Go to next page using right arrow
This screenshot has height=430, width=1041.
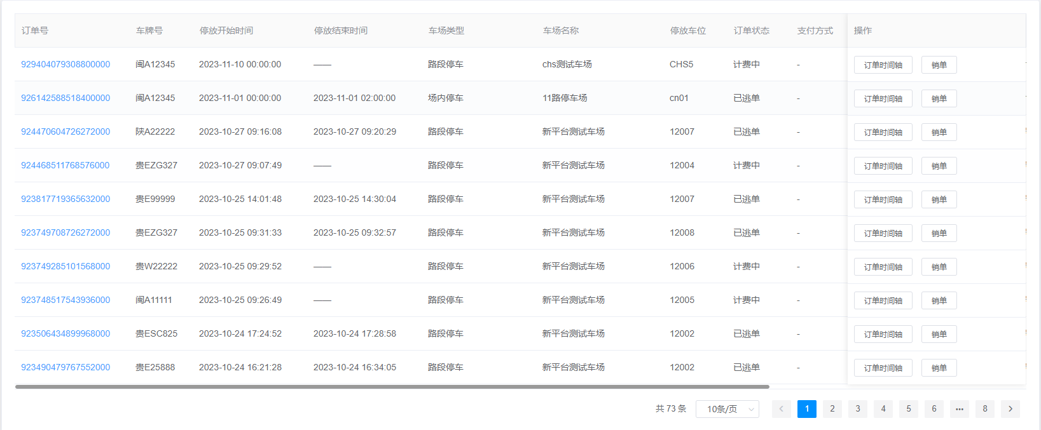pos(1010,409)
